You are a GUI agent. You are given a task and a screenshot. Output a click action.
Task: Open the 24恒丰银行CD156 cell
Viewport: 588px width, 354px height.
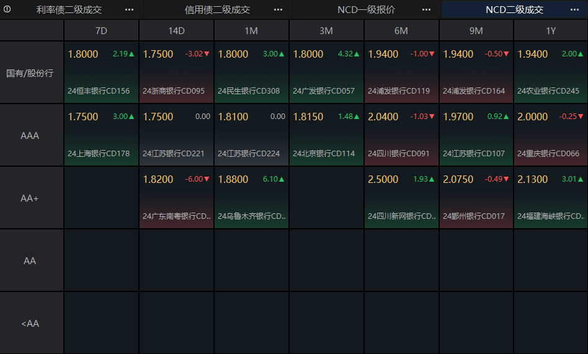pyautogui.click(x=101, y=73)
